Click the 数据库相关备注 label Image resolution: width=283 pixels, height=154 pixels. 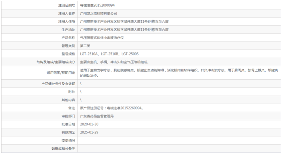[x=63, y=149]
